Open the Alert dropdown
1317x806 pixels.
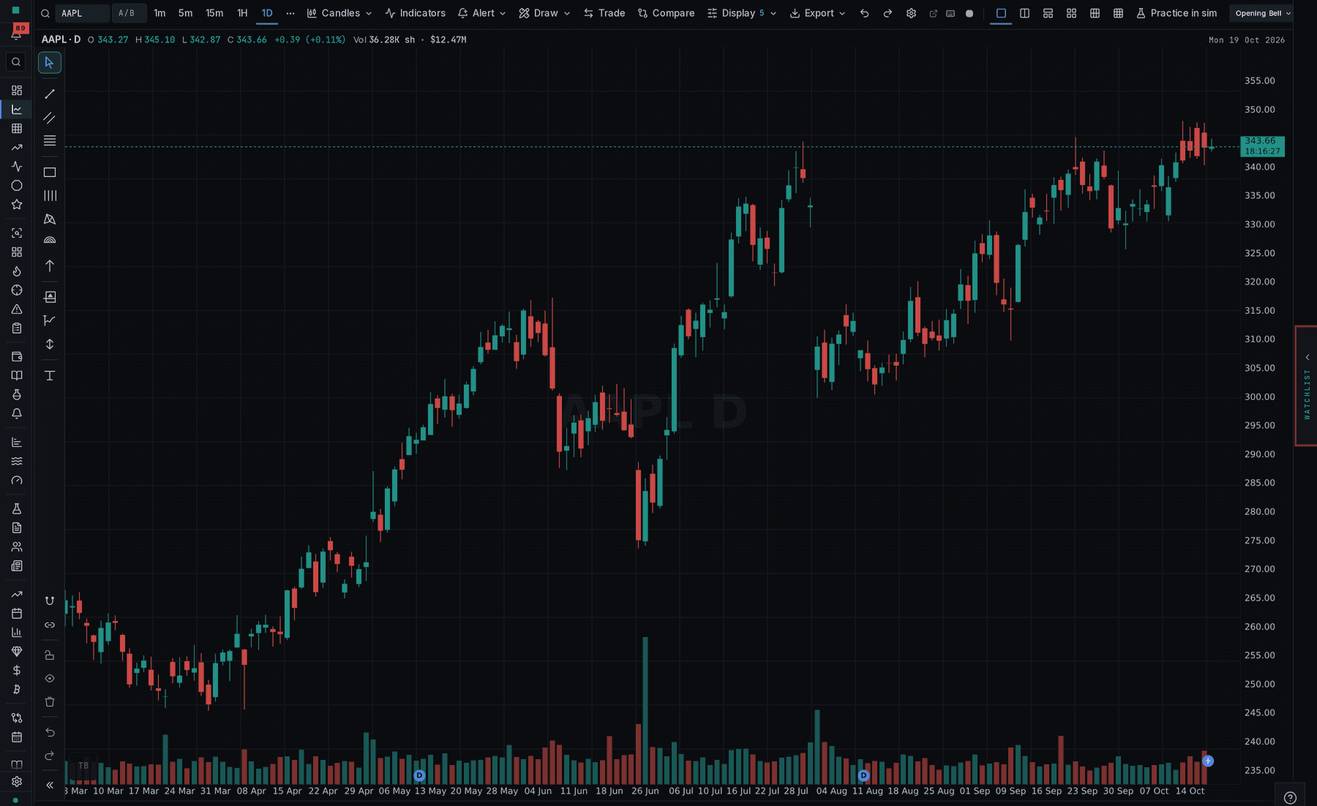[481, 13]
